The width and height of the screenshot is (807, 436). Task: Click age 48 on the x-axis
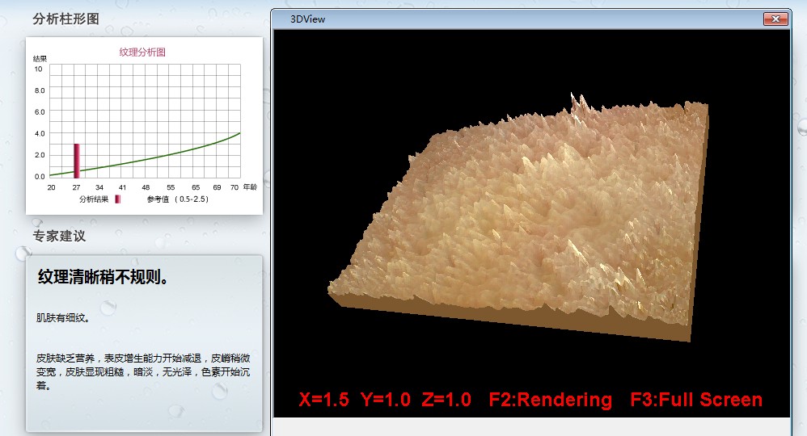pyautogui.click(x=146, y=187)
